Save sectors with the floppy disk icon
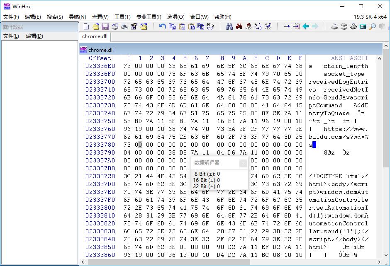This screenshot has height=266, width=390. pyautogui.click(x=105, y=27)
